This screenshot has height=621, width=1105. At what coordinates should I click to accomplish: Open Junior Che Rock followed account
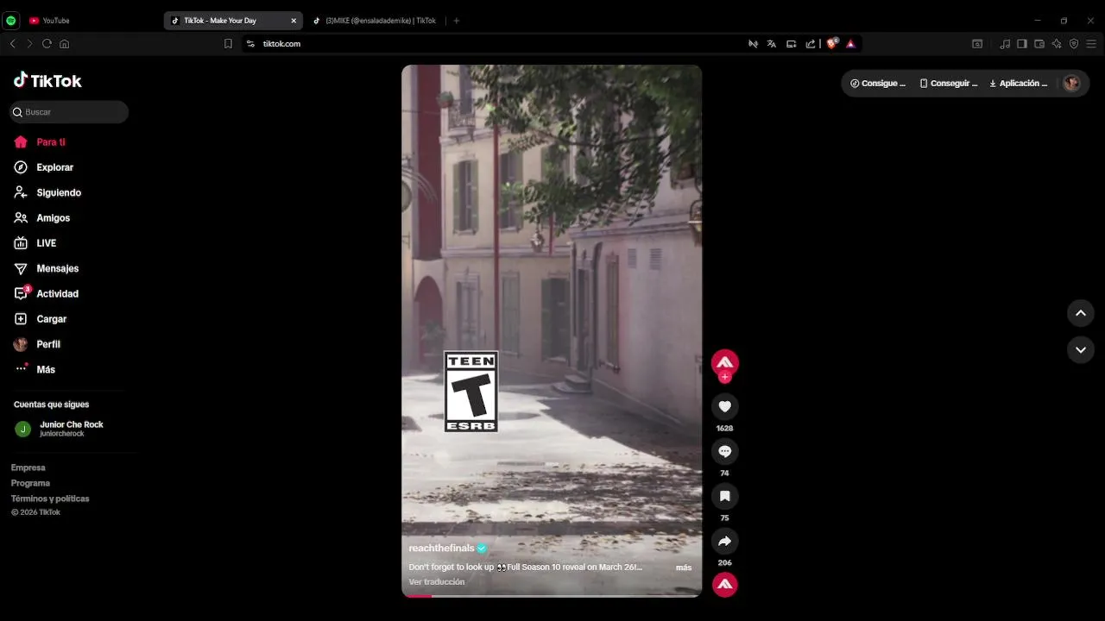tap(69, 429)
